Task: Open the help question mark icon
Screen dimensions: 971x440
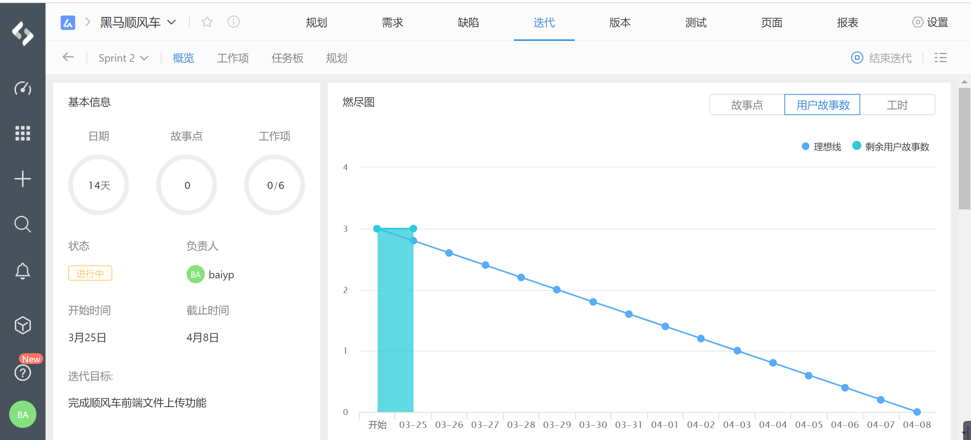Action: click(22, 373)
